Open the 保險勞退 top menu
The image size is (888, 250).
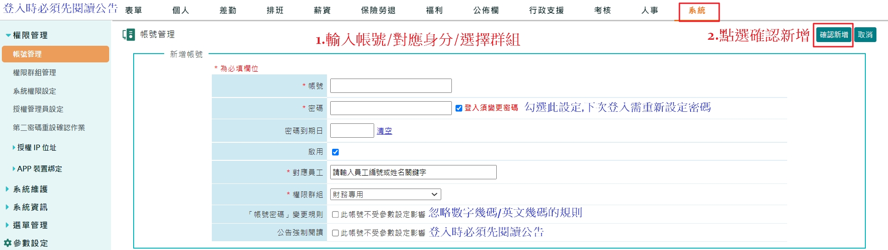(x=378, y=10)
